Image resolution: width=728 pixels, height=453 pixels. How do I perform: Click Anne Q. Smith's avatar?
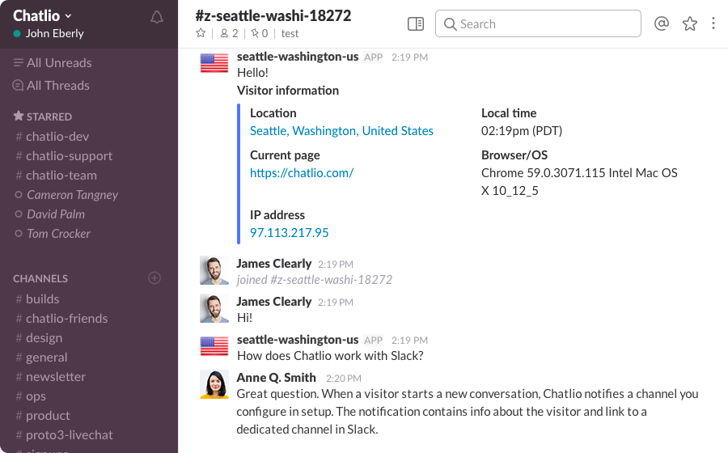point(214,384)
